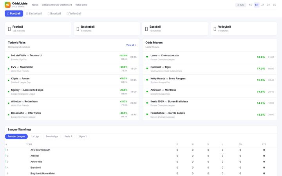282x176 pixels.
Task: Click down arrow icon for Kelty Hearts match
Action: point(147,80)
